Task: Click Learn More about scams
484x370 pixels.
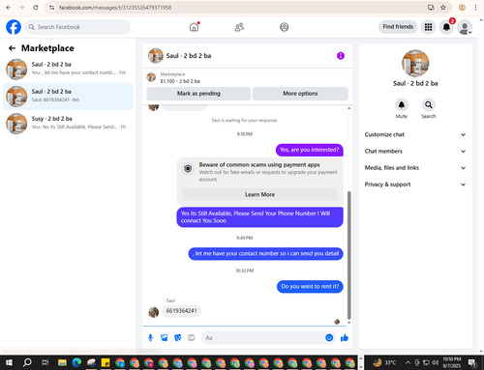Action: tap(259, 194)
